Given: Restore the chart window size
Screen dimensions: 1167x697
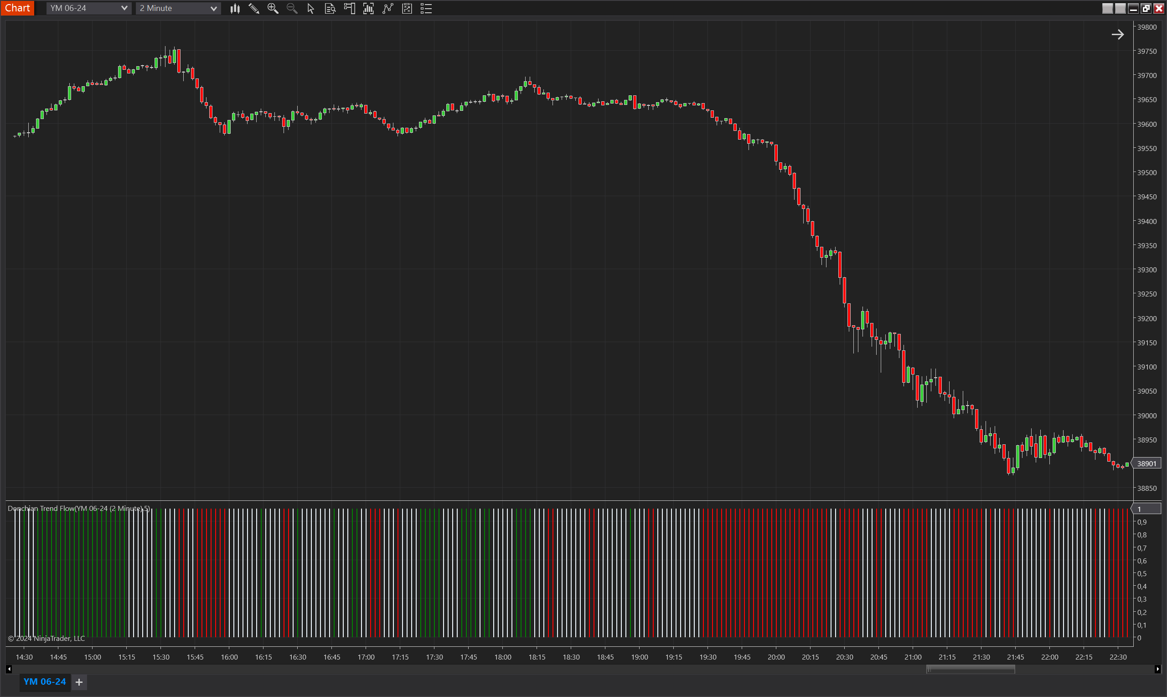Looking at the screenshot, I should 1146,9.
